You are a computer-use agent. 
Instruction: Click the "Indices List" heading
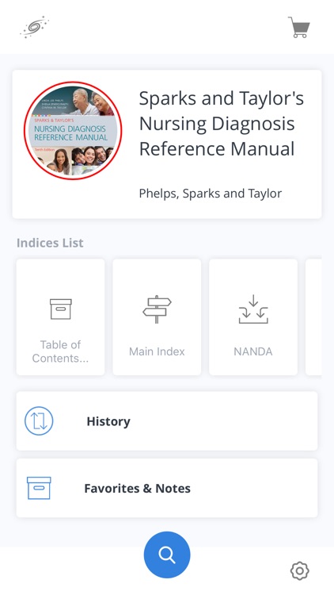tap(50, 243)
